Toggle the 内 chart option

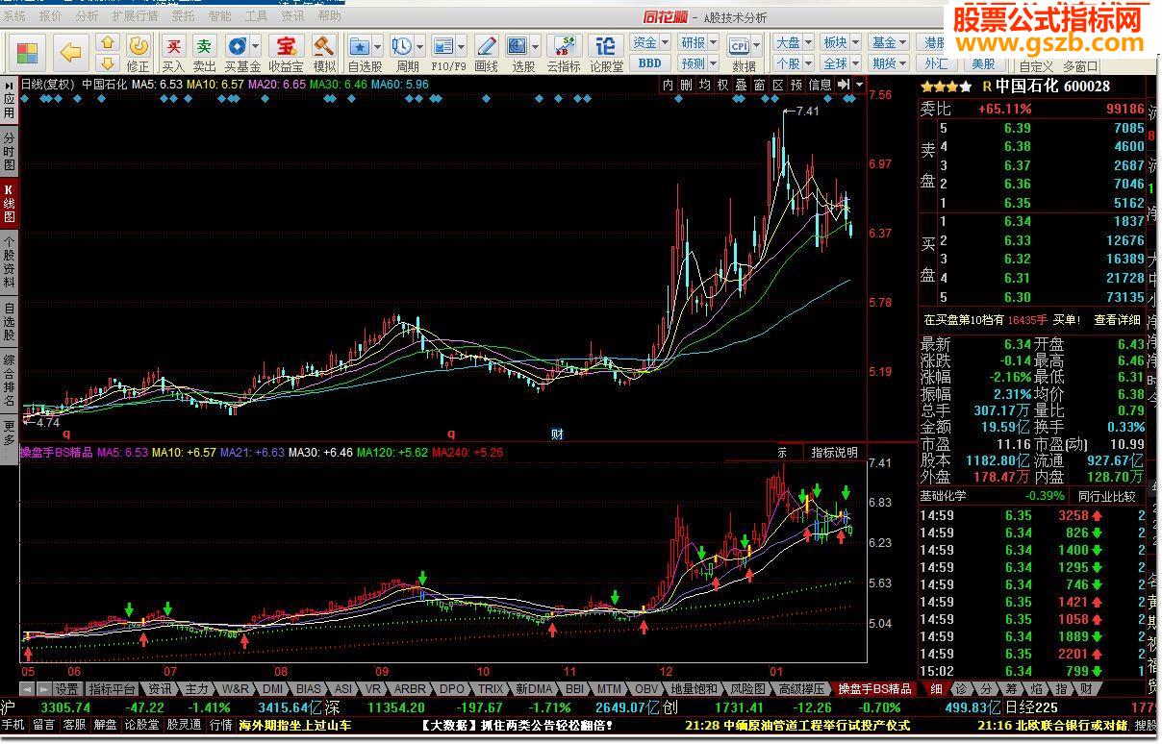(x=668, y=85)
